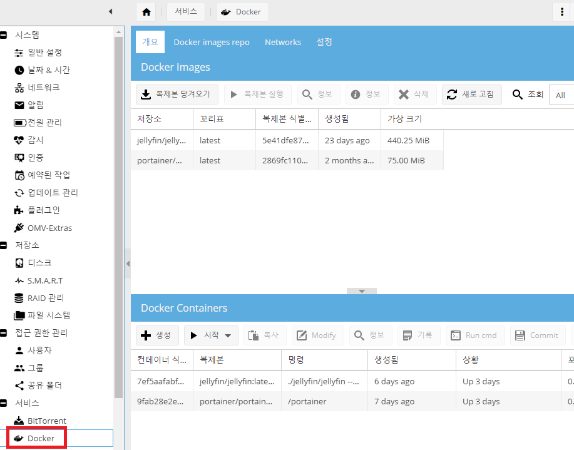Image resolution: width=574 pixels, height=450 pixels.
Task: Click 복제본 당겨오기 pull image button
Action: coord(177,95)
